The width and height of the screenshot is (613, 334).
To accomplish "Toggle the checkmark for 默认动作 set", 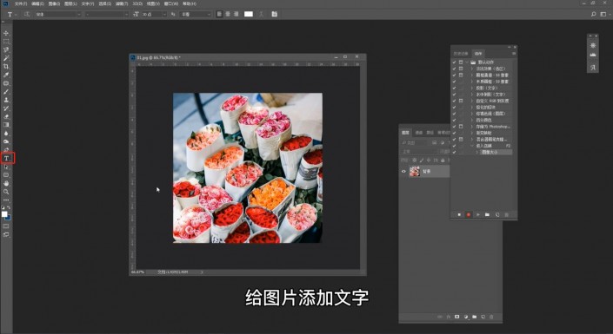I will [454, 62].
